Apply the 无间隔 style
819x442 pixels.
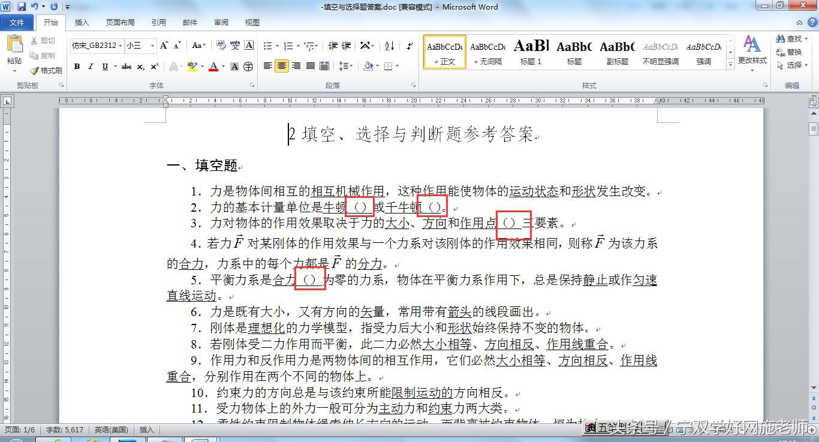(x=488, y=52)
